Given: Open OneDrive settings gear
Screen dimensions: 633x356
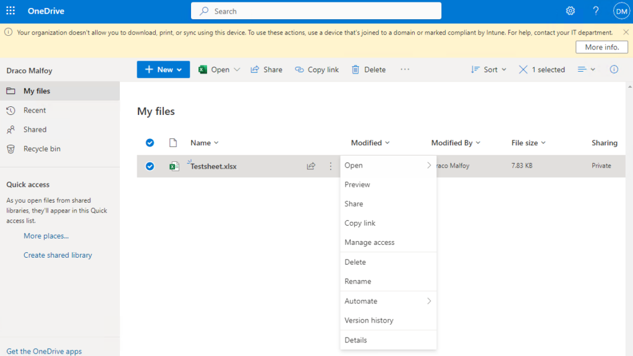Looking at the screenshot, I should tap(570, 11).
